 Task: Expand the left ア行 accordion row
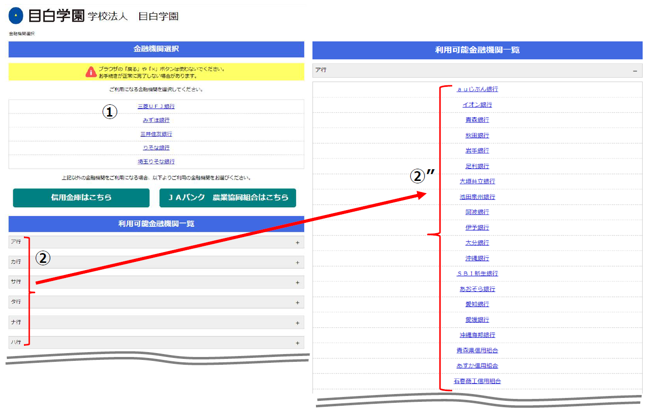tap(156, 242)
